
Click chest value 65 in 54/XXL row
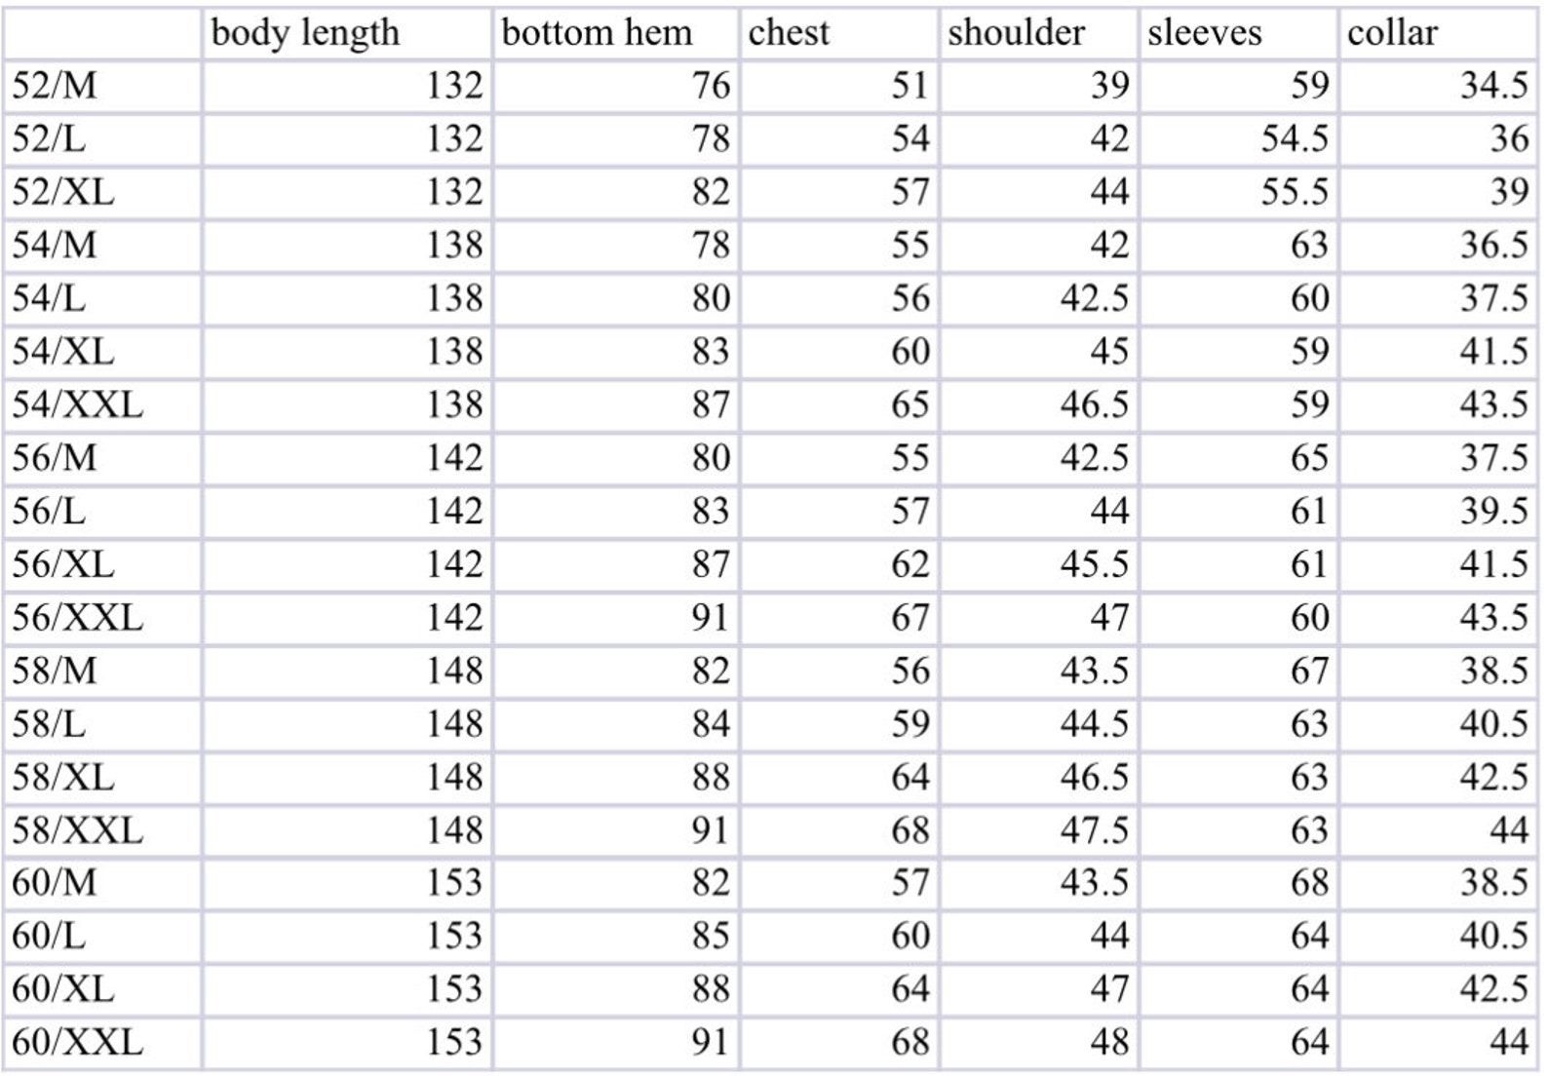[x=909, y=404]
